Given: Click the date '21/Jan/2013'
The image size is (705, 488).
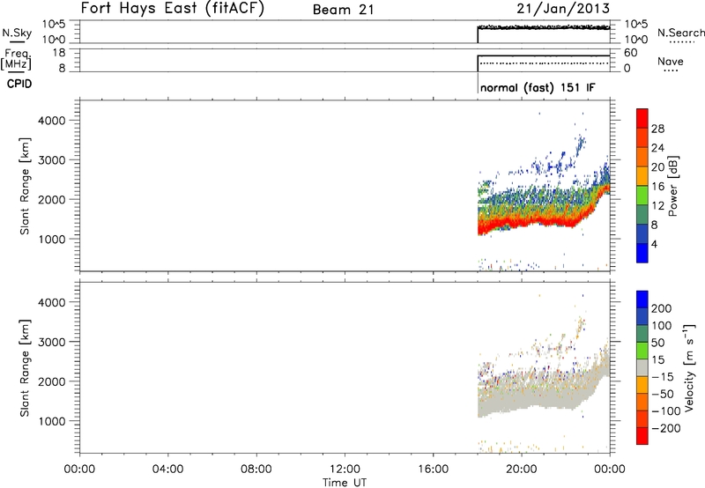Looking at the screenshot, I should point(563,9).
